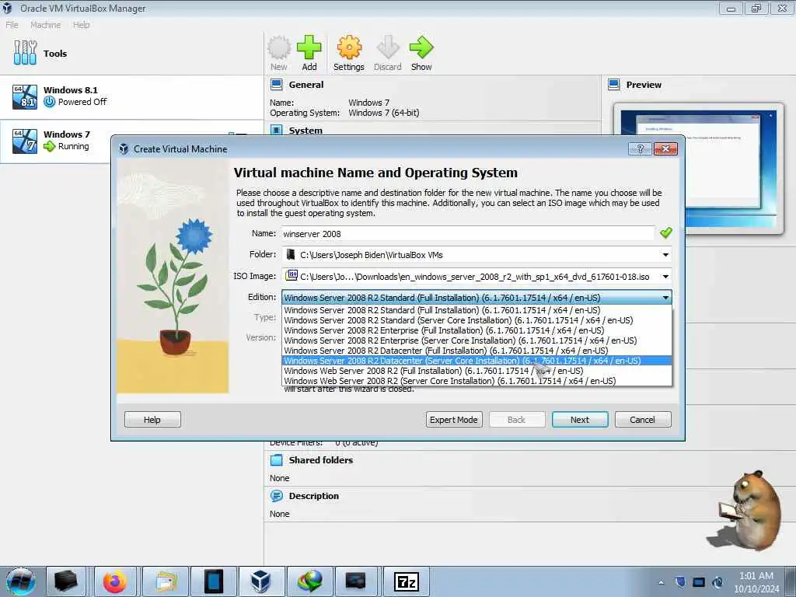Click the Description heading
The height and width of the screenshot is (597, 796).
(x=314, y=496)
